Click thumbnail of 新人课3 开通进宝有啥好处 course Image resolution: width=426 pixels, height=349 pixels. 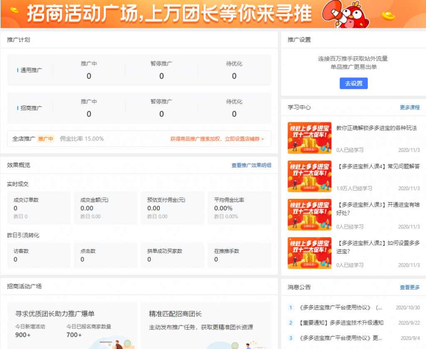tap(310, 215)
